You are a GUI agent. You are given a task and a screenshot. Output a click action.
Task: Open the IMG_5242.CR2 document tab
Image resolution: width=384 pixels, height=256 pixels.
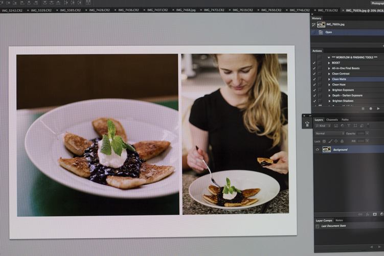pos(12,11)
